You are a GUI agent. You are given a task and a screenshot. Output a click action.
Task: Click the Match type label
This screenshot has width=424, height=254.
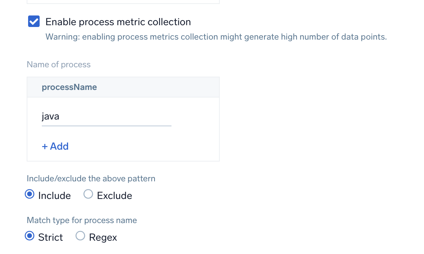click(x=81, y=220)
